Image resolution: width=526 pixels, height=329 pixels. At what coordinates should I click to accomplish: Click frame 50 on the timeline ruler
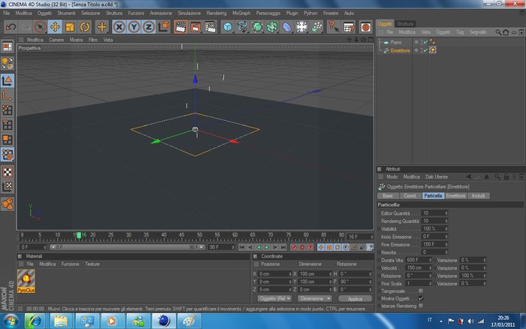[200, 237]
